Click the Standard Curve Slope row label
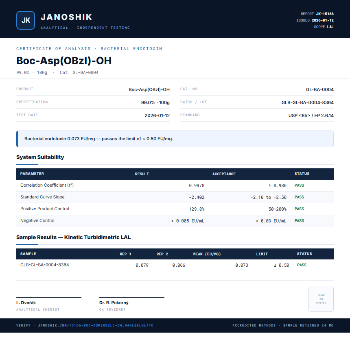 (x=42, y=197)
